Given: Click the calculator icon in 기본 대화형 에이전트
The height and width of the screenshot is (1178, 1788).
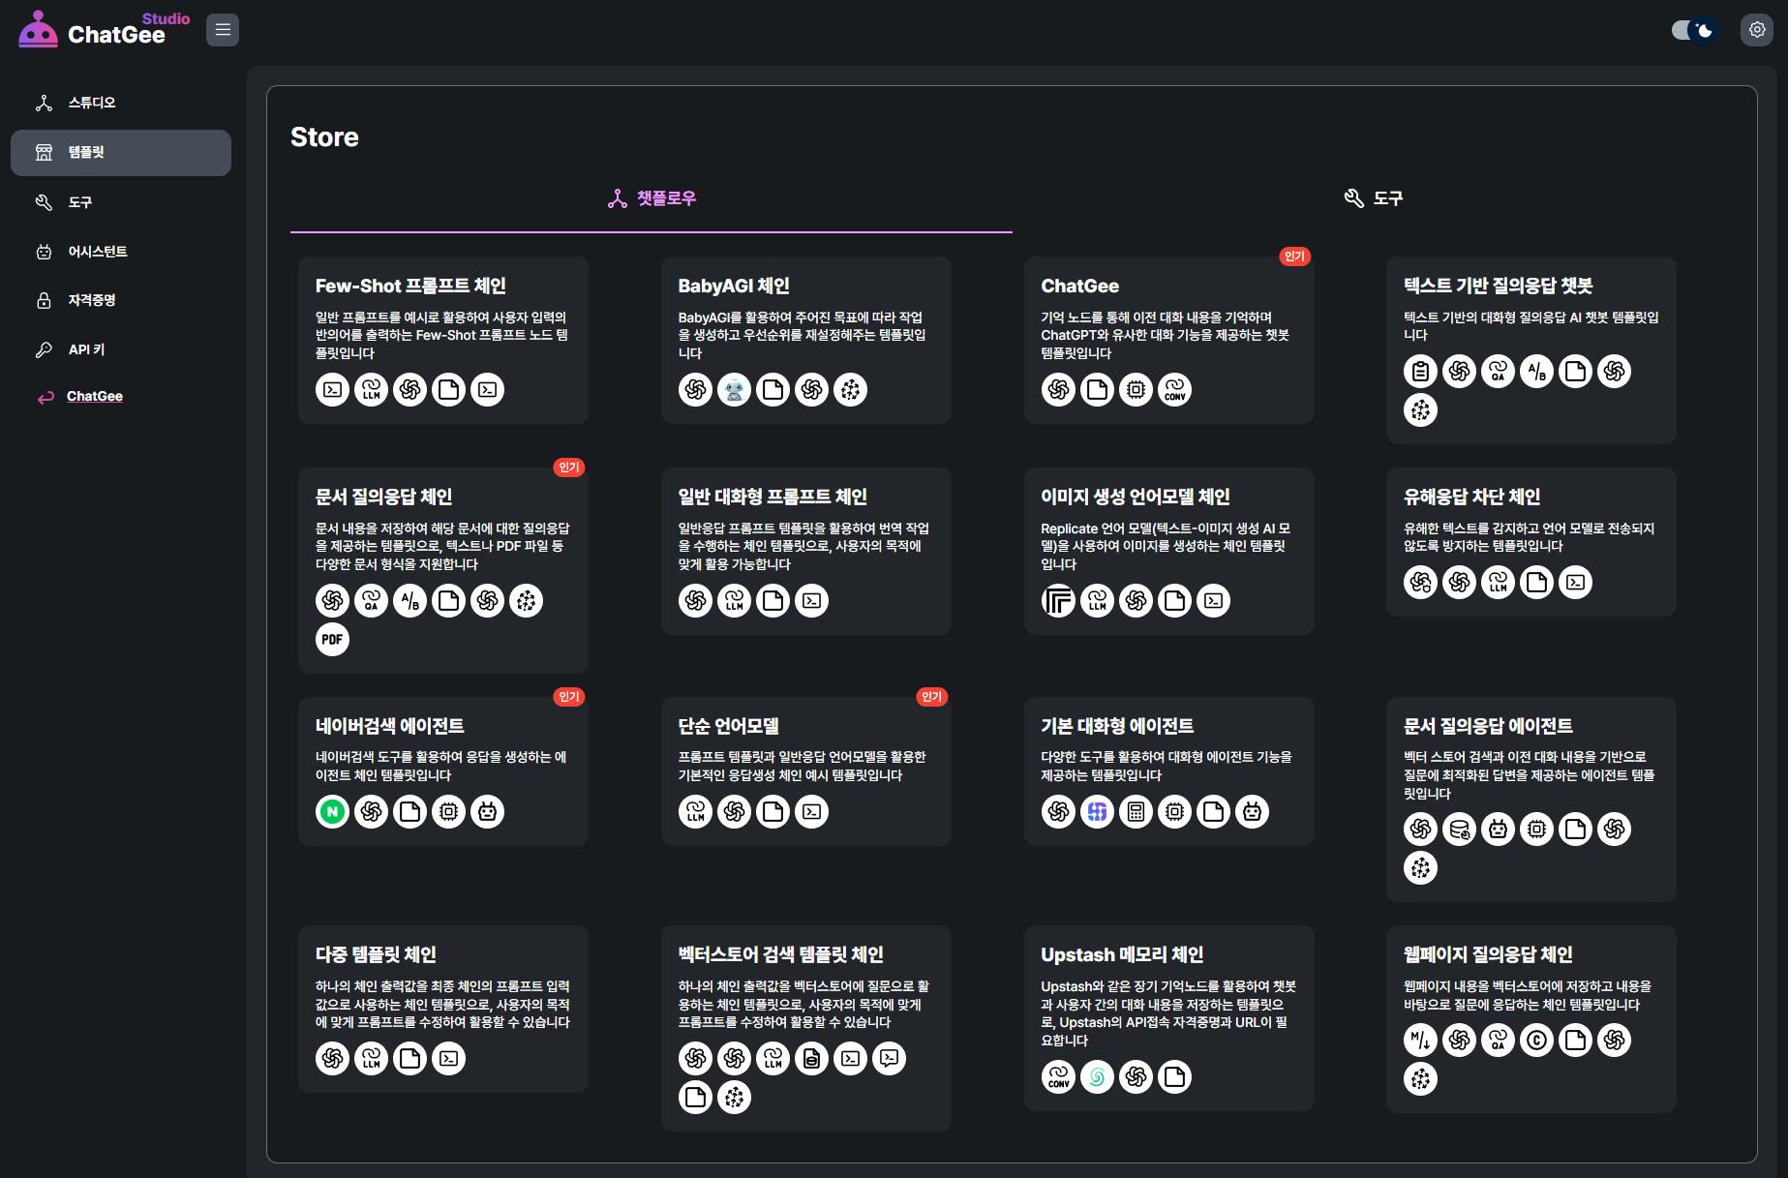Looking at the screenshot, I should click(1136, 811).
